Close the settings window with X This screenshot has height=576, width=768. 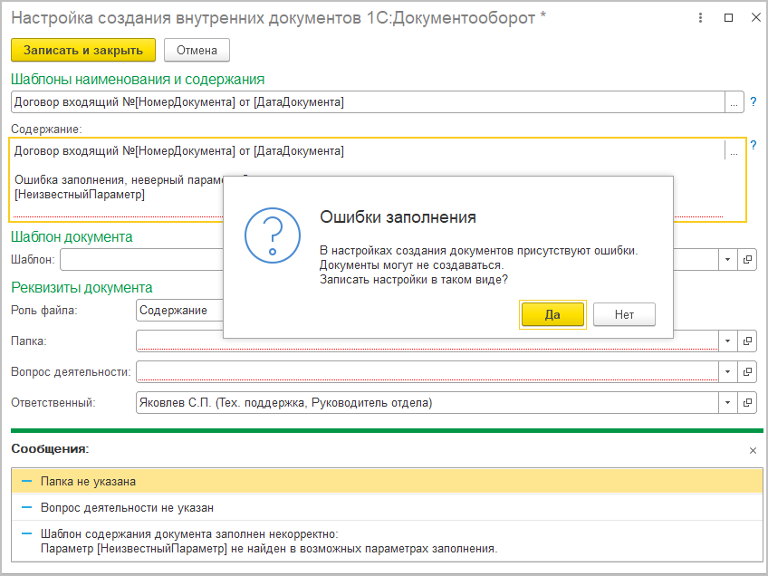[x=755, y=18]
